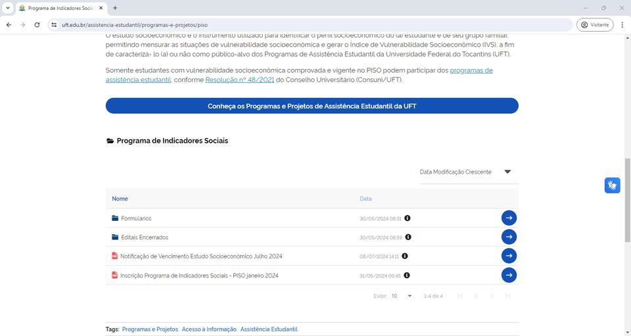This screenshot has width=631, height=336.
Task: Click the page vertical scrollbar thumb
Action: click(x=627, y=200)
